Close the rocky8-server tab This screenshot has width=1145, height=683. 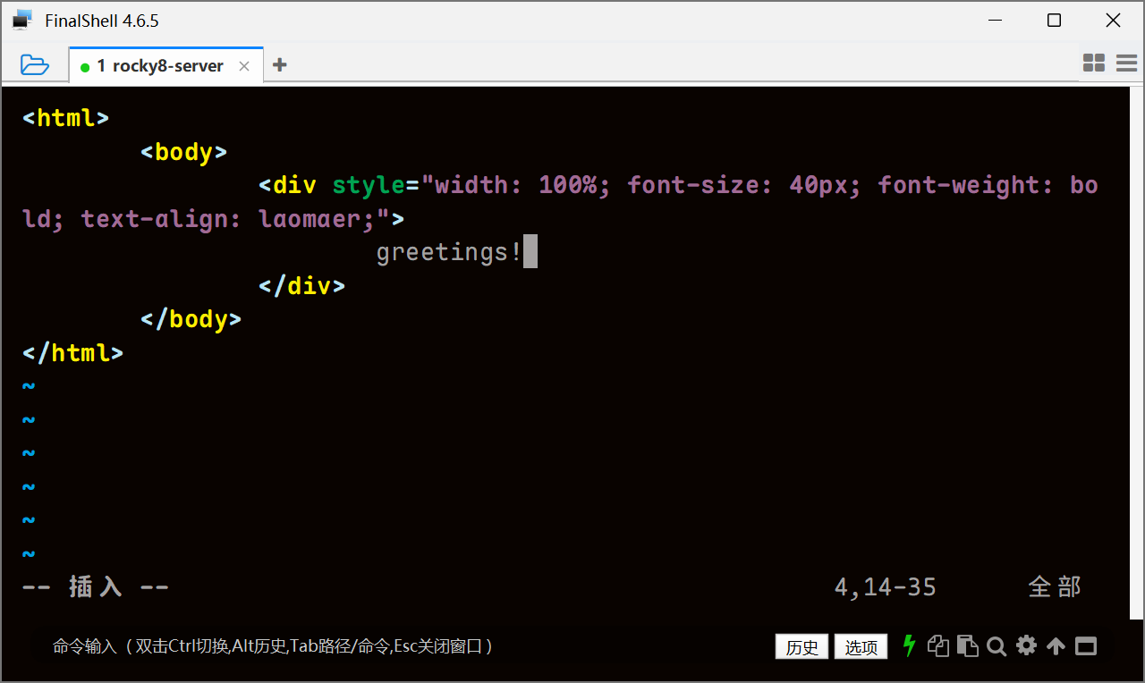pyautogui.click(x=243, y=65)
